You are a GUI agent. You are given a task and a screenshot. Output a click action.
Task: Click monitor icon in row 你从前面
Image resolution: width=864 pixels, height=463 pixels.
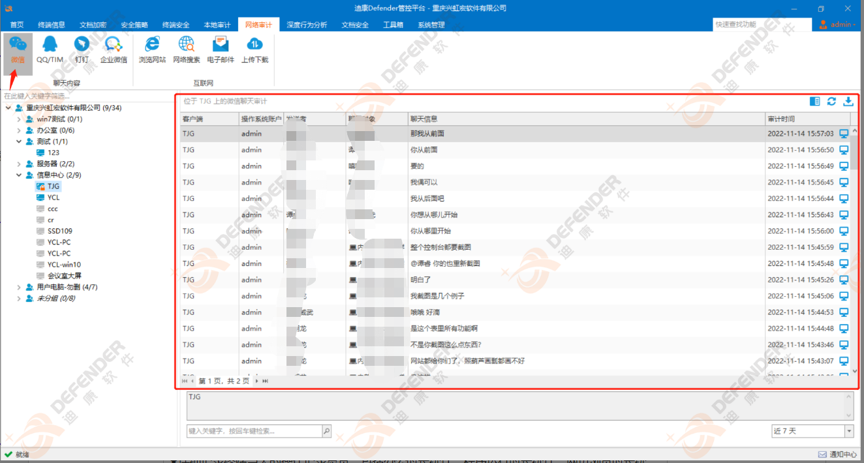click(844, 149)
